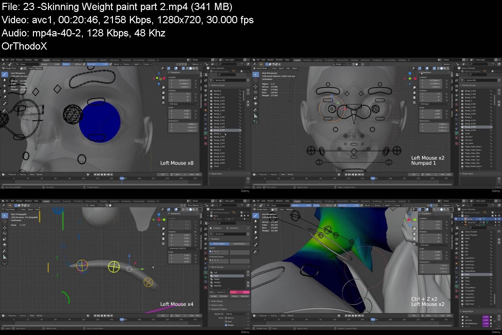Select the Breakdowner tool in Pose Mode toolbar
Viewport: 502px width, 335px height.
(x=5, y=263)
